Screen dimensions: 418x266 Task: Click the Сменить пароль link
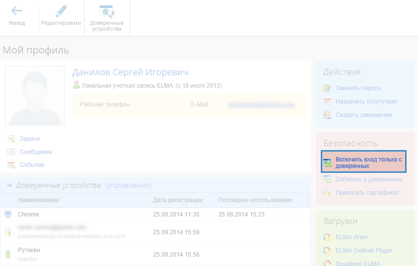point(358,88)
